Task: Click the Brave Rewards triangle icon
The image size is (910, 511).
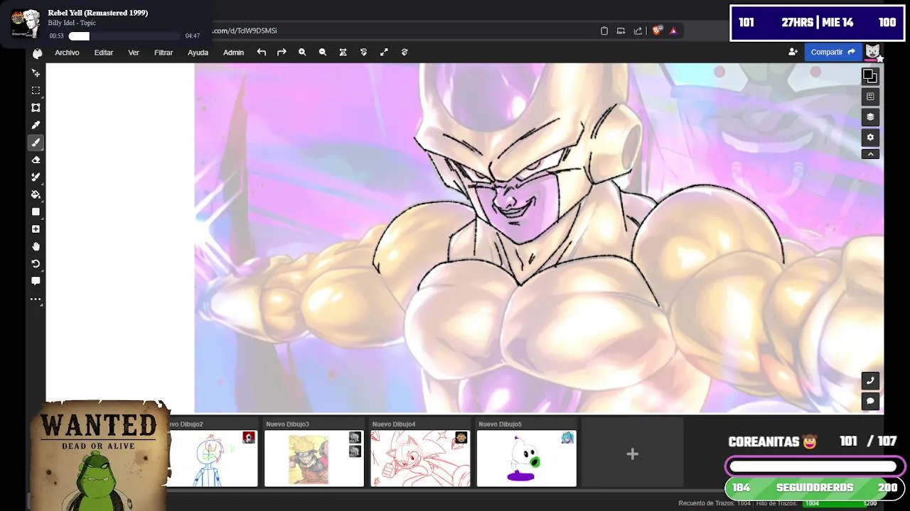Action: point(673,31)
